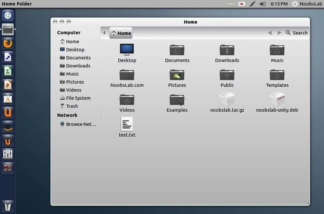324x214 pixels.
Task: Open the NoobsLab session menu
Action: (x=307, y=4)
